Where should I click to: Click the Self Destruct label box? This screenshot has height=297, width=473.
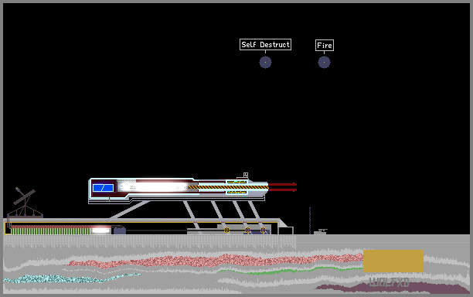(x=265, y=45)
